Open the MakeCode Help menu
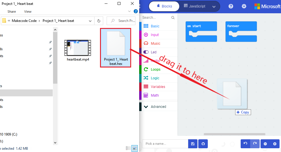The height and width of the screenshot is (152, 281). pos(231,6)
